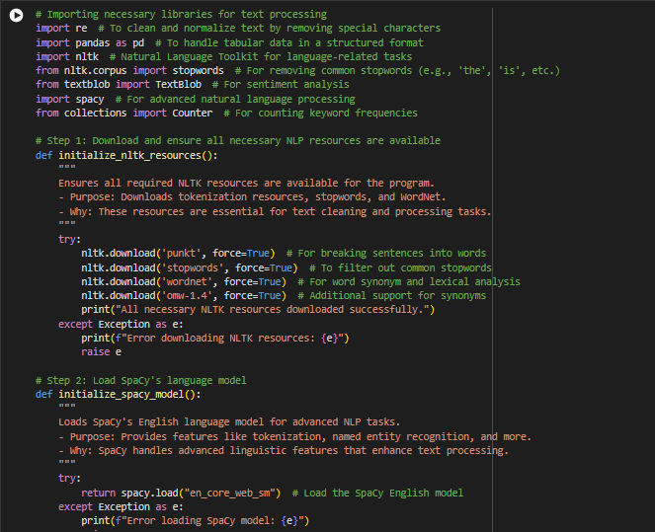Click 'def initialize_nltk_resources():' definition

click(126, 156)
